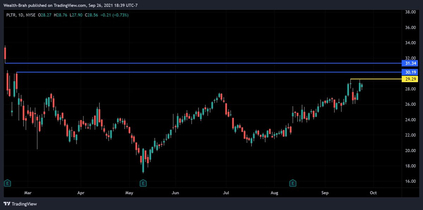Image resolution: width=423 pixels, height=210 pixels.
Task: Click the 32.00 price axis label
Action: [411, 58]
